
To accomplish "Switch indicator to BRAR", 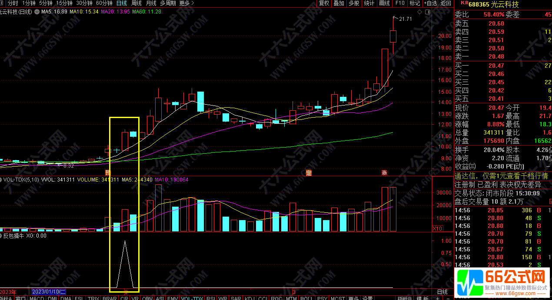I will [x=110, y=298].
